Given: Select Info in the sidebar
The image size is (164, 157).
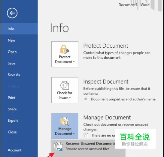Looking at the screenshot, I should coord(19,29).
